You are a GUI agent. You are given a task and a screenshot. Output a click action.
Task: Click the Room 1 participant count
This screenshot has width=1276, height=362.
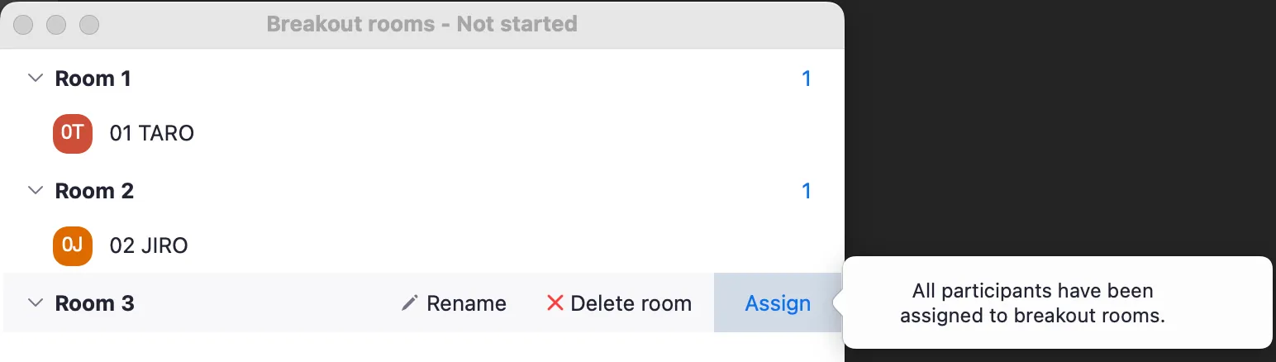coord(807,79)
